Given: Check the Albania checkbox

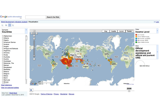Looking at the screenshot, I should pyautogui.click(x=3, y=38).
